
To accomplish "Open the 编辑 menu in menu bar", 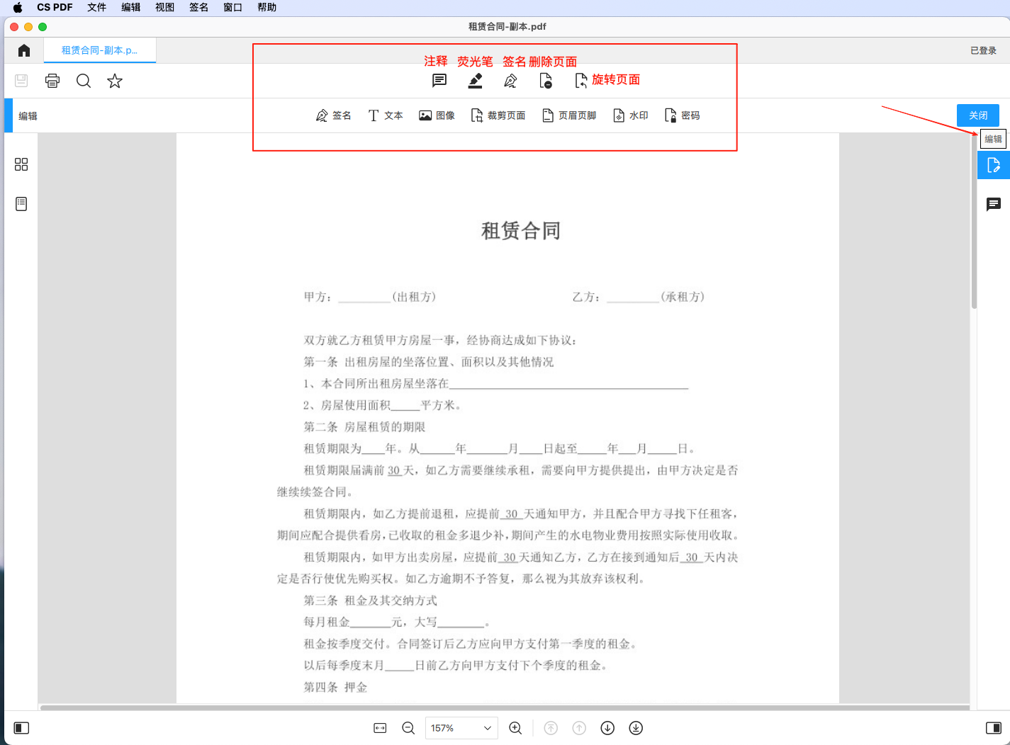I will (x=131, y=7).
